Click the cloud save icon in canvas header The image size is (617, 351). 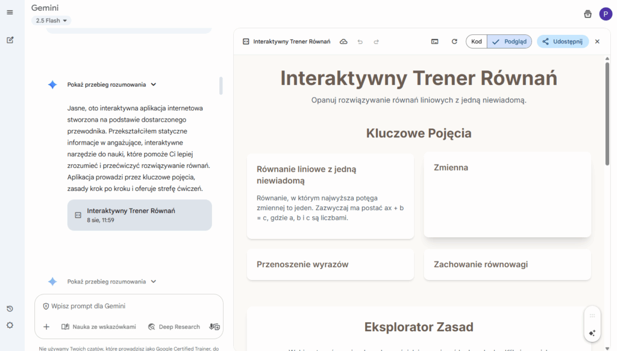[x=343, y=42]
